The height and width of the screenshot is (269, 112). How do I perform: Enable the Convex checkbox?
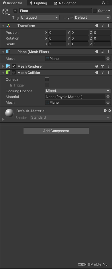(x=47, y=79)
